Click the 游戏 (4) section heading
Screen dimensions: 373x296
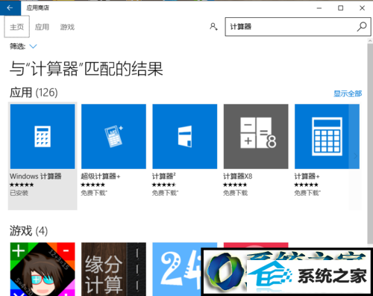pos(28,231)
